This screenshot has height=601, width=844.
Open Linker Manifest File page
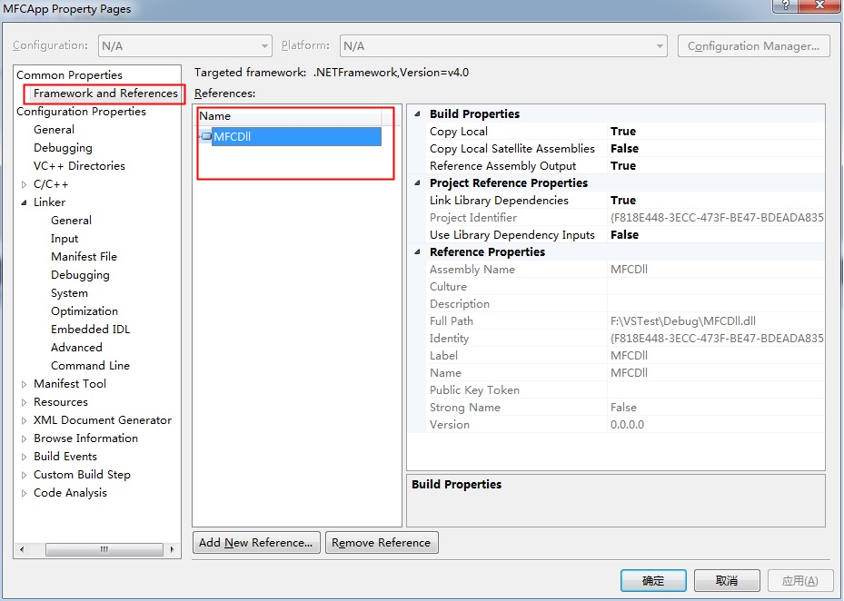84,257
